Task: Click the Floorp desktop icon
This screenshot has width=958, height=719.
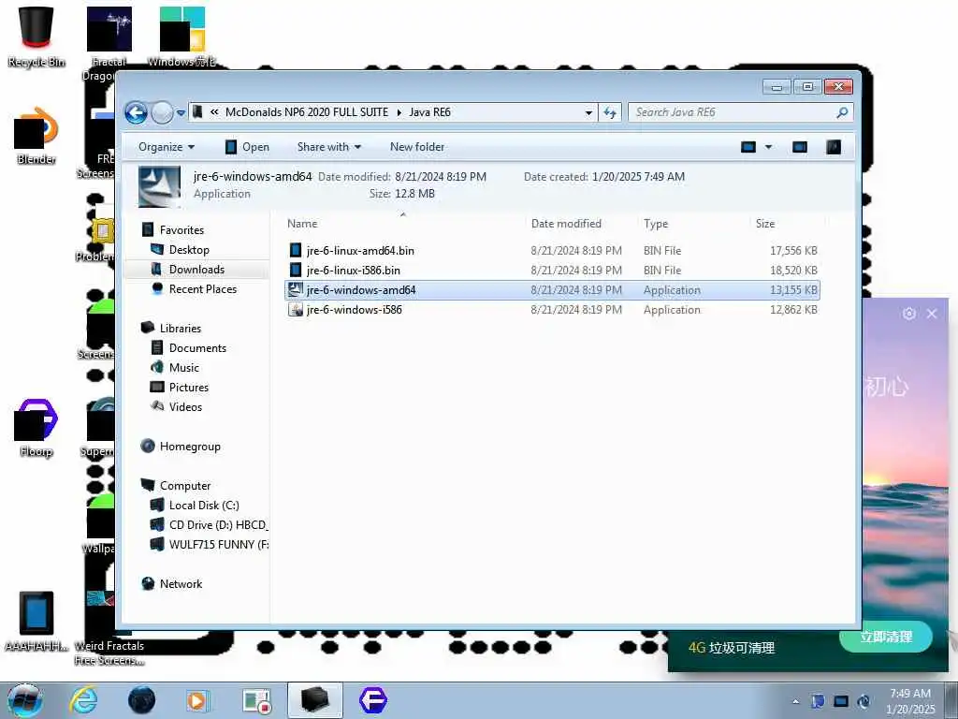Action: pos(36,428)
